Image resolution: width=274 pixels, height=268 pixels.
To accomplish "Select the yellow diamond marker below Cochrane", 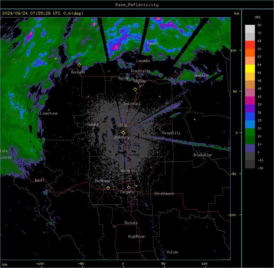I will tap(108, 188).
